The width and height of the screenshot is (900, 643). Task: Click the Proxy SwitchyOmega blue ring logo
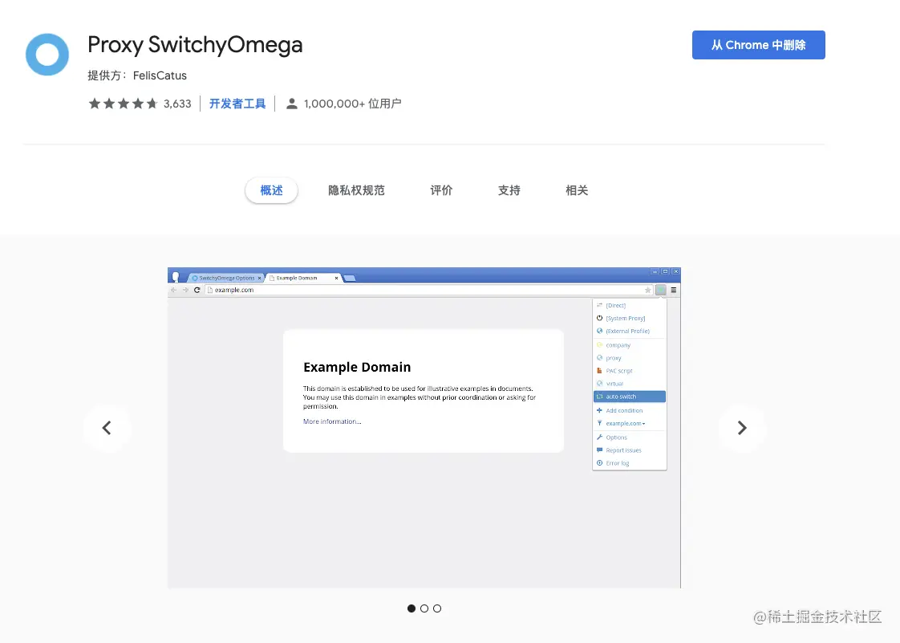(47, 55)
